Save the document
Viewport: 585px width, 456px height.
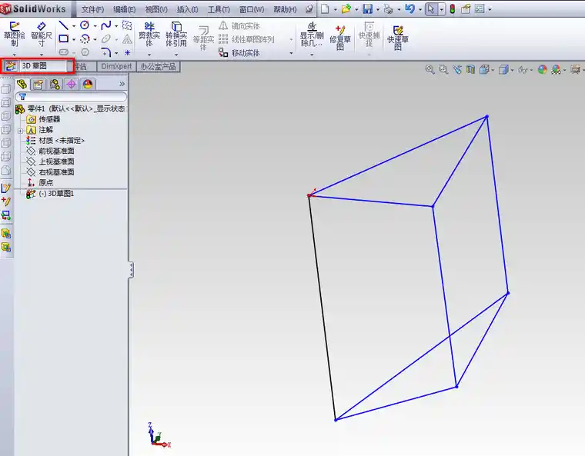[367, 9]
